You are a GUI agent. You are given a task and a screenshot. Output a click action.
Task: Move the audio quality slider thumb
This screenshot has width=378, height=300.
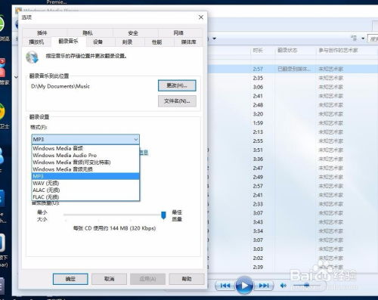(x=163, y=215)
